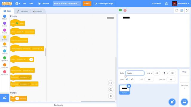Open Tutorials
Image resolution: width=191 pixels, height=107 pixels.
coord(44,4)
